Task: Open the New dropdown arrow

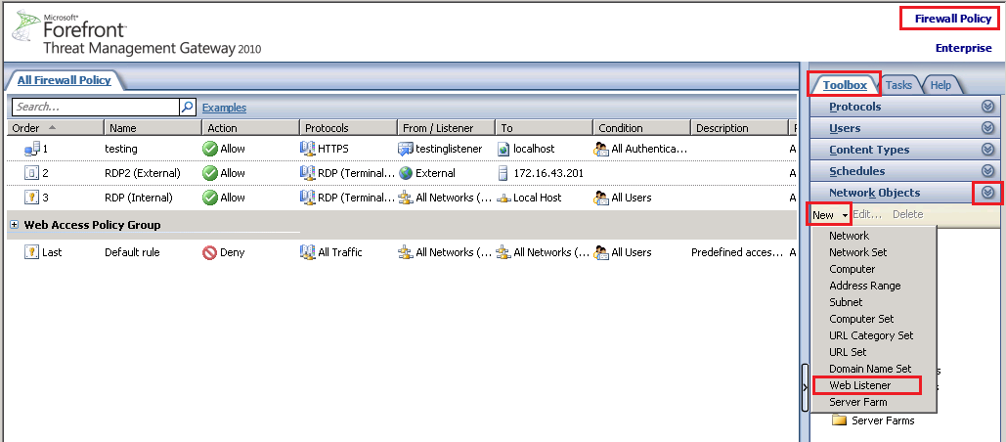Action: tap(844, 214)
